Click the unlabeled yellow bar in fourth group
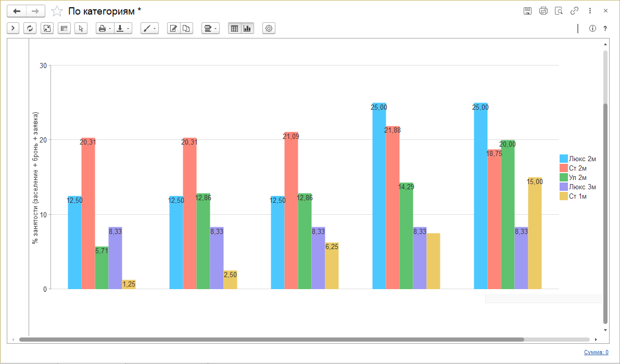This screenshot has height=364, width=620. 433,261
